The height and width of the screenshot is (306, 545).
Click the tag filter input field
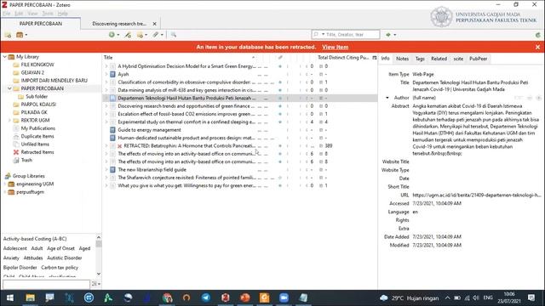coord(46,285)
